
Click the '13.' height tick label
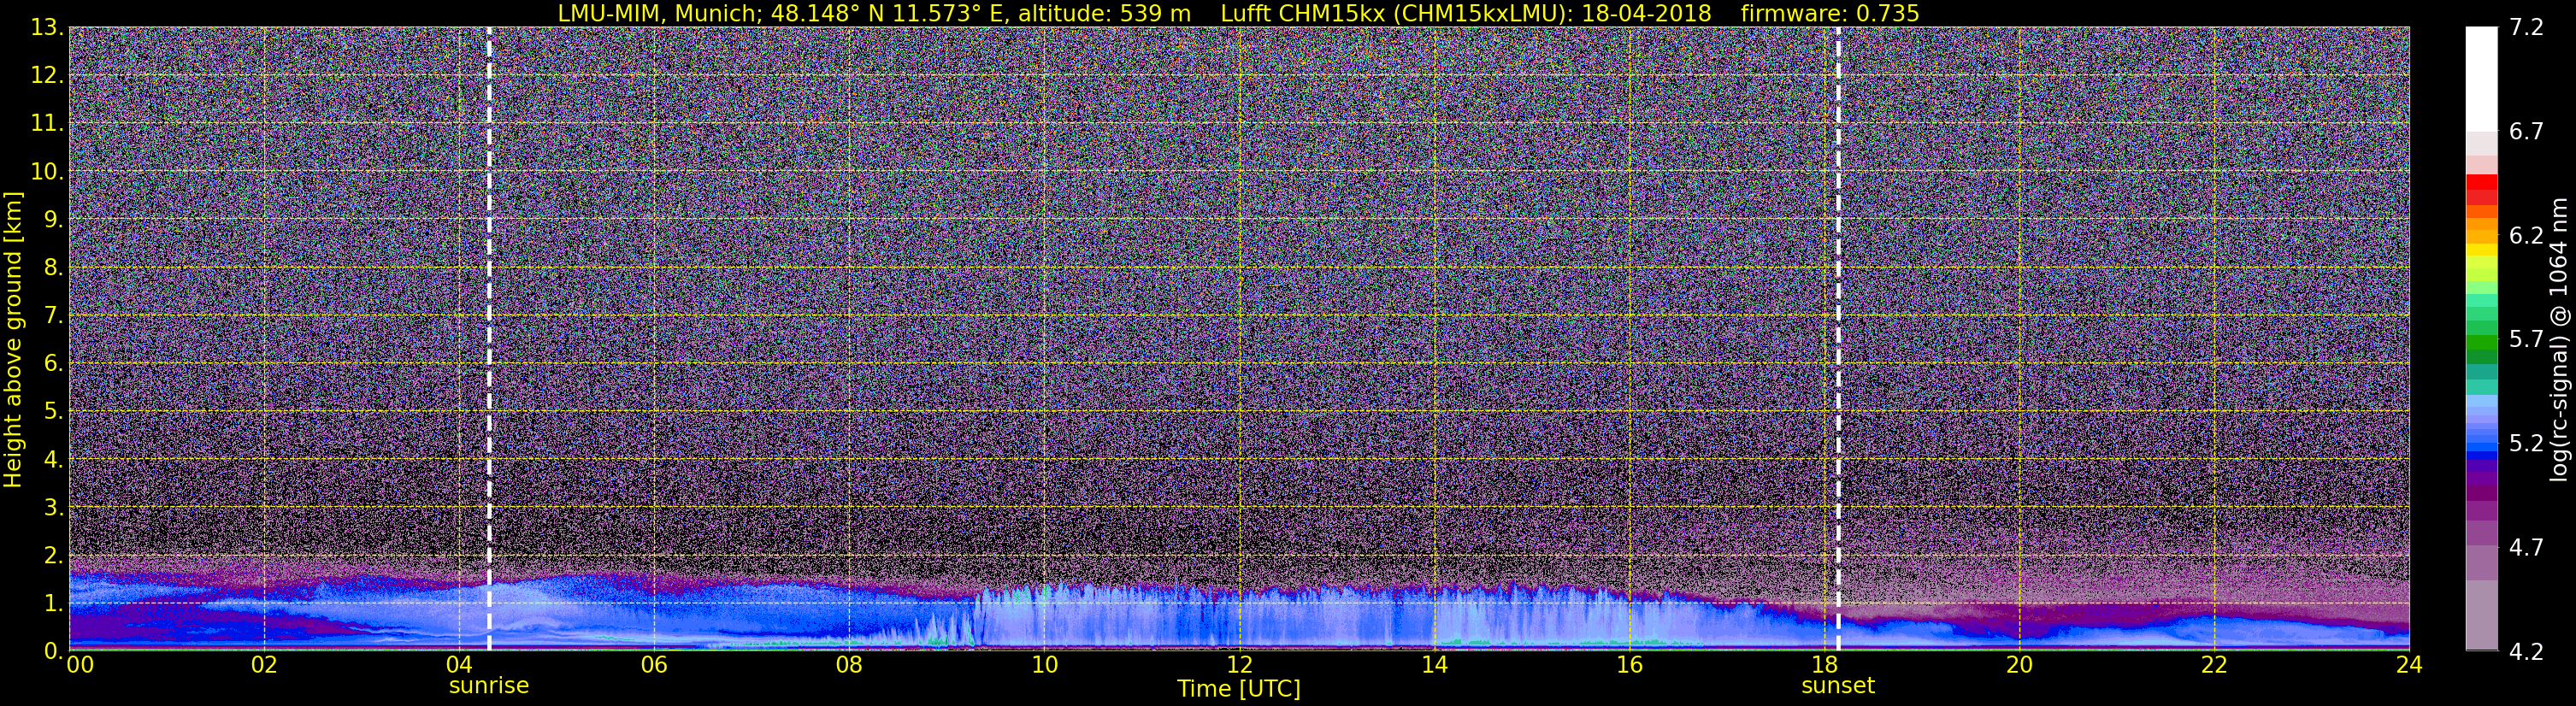pyautogui.click(x=47, y=27)
